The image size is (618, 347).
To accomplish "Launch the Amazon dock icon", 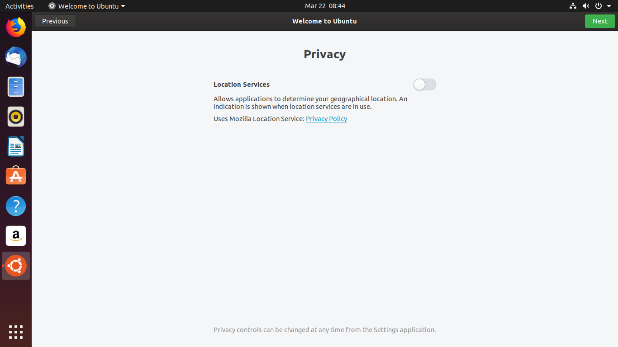I will click(16, 236).
